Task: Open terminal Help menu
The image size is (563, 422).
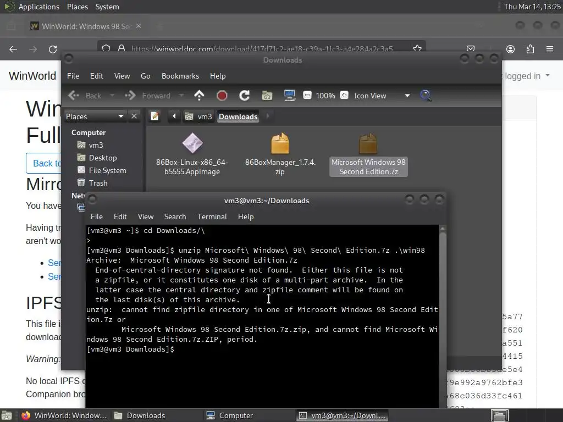Action: point(246,216)
